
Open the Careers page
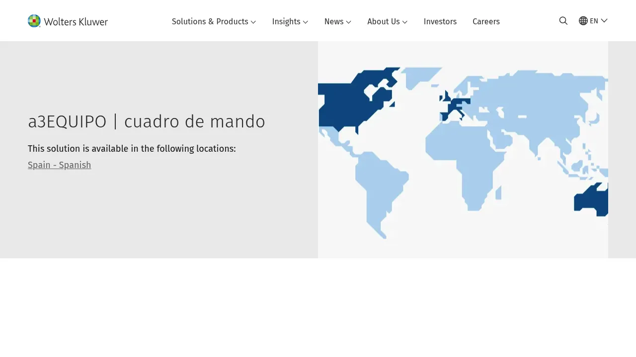486,21
